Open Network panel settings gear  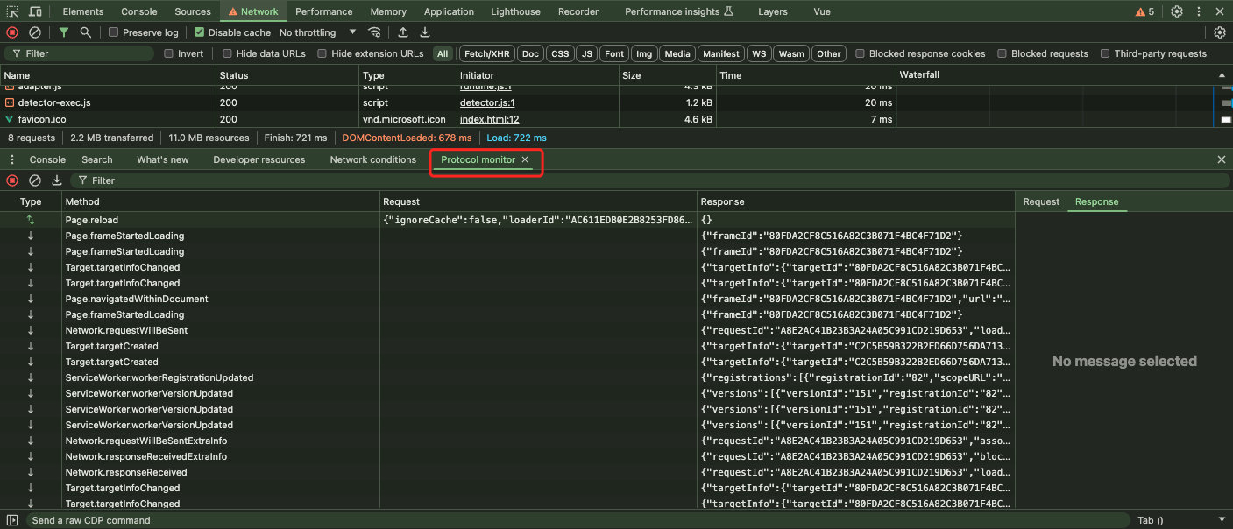coord(1220,32)
